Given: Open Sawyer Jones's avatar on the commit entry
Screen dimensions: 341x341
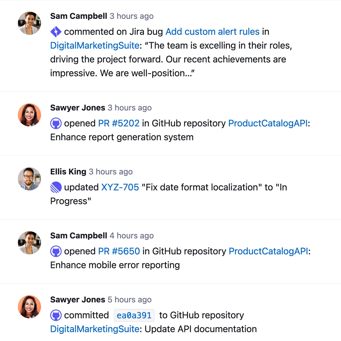Looking at the screenshot, I should (29, 307).
